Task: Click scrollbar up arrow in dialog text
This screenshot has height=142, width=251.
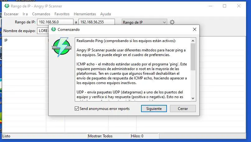Action: click(193, 41)
